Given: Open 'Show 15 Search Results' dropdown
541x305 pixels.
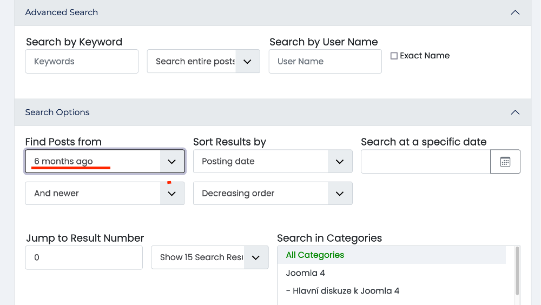Looking at the screenshot, I should pyautogui.click(x=209, y=257).
